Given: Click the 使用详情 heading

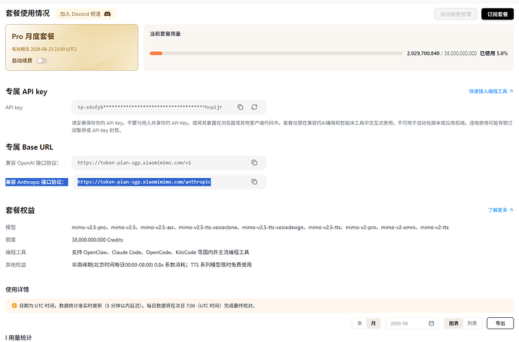Looking at the screenshot, I should (17, 289).
